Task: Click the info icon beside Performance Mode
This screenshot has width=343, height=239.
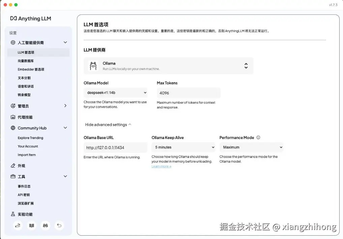Action: (258, 137)
